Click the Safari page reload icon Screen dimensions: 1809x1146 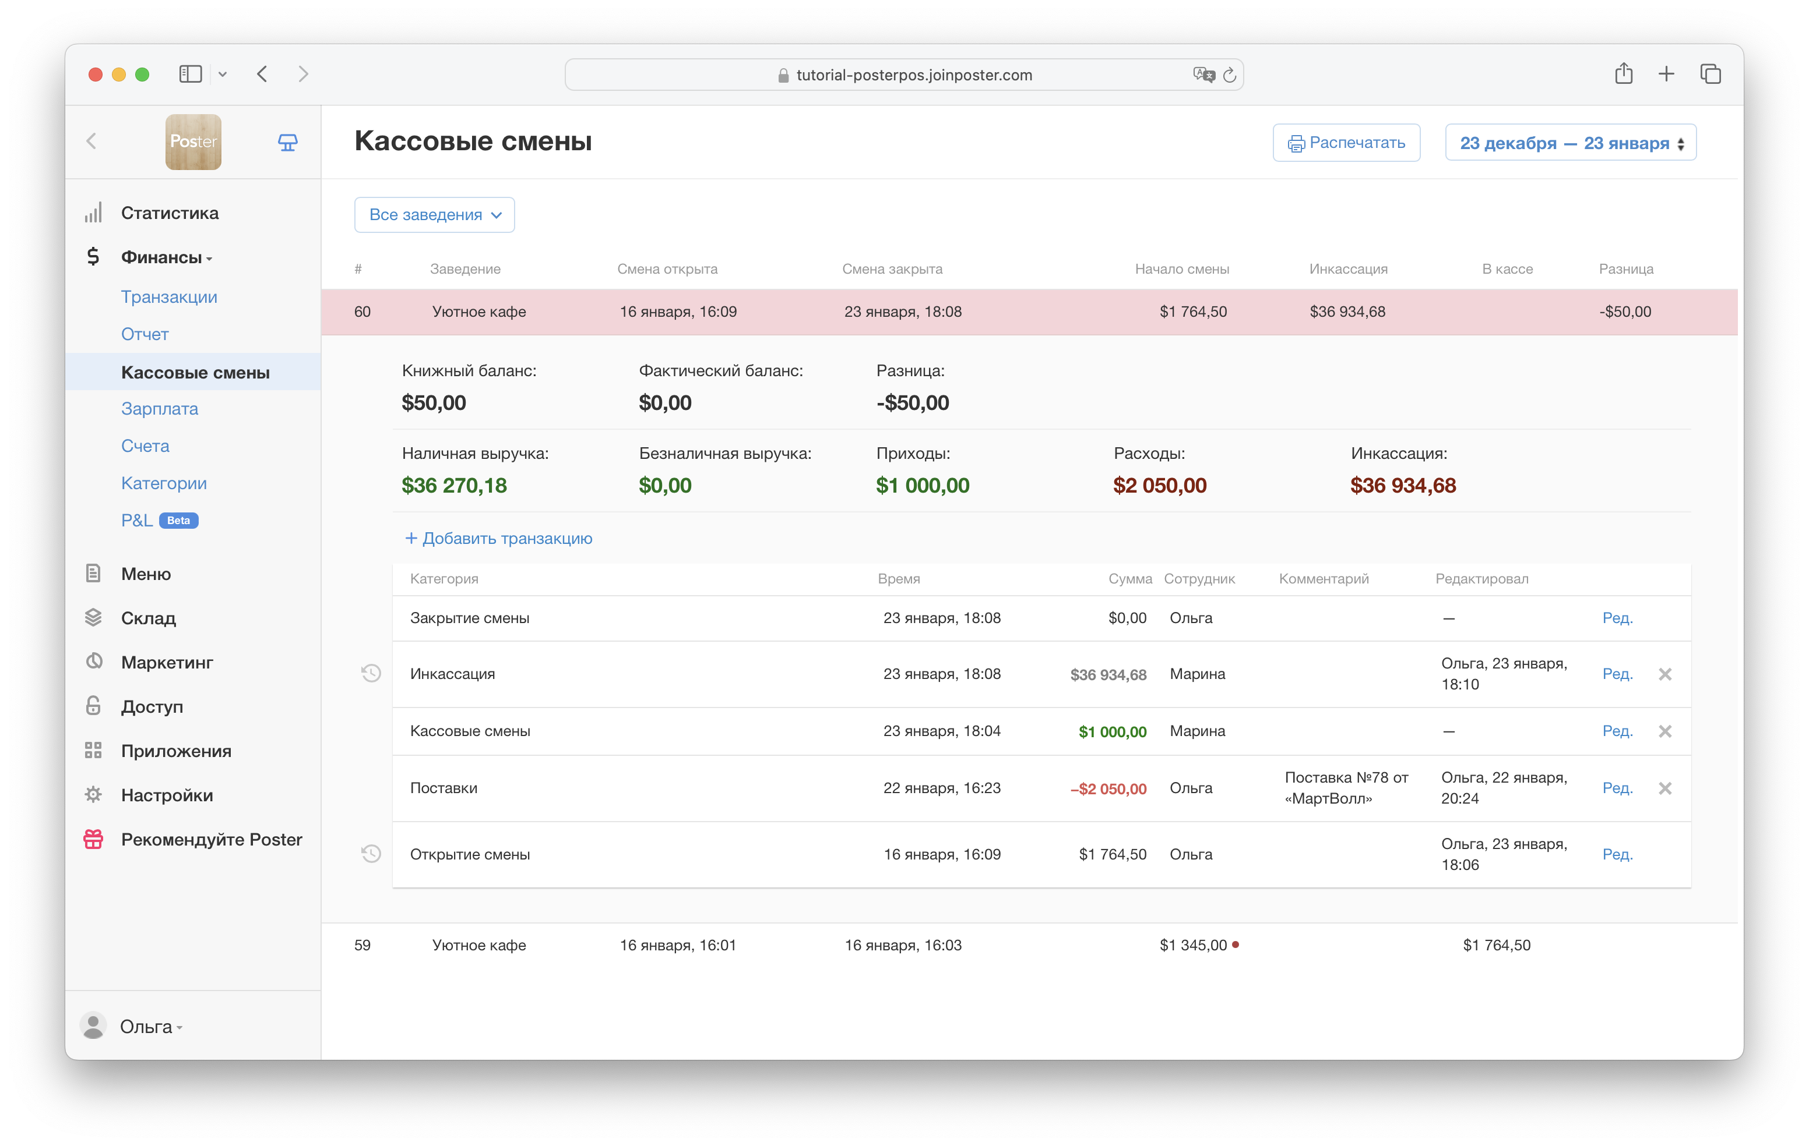(x=1229, y=75)
